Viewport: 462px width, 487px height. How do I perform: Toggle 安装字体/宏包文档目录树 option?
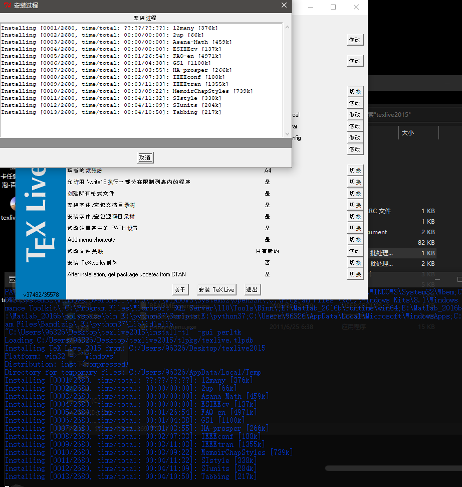(355, 205)
